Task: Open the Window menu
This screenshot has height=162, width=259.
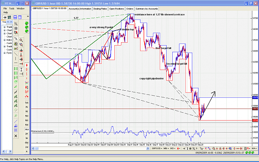Action: [20, 8]
